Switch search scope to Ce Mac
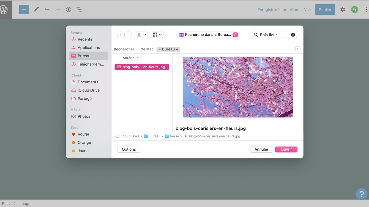Screen dimensions: 369x207 [147, 49]
